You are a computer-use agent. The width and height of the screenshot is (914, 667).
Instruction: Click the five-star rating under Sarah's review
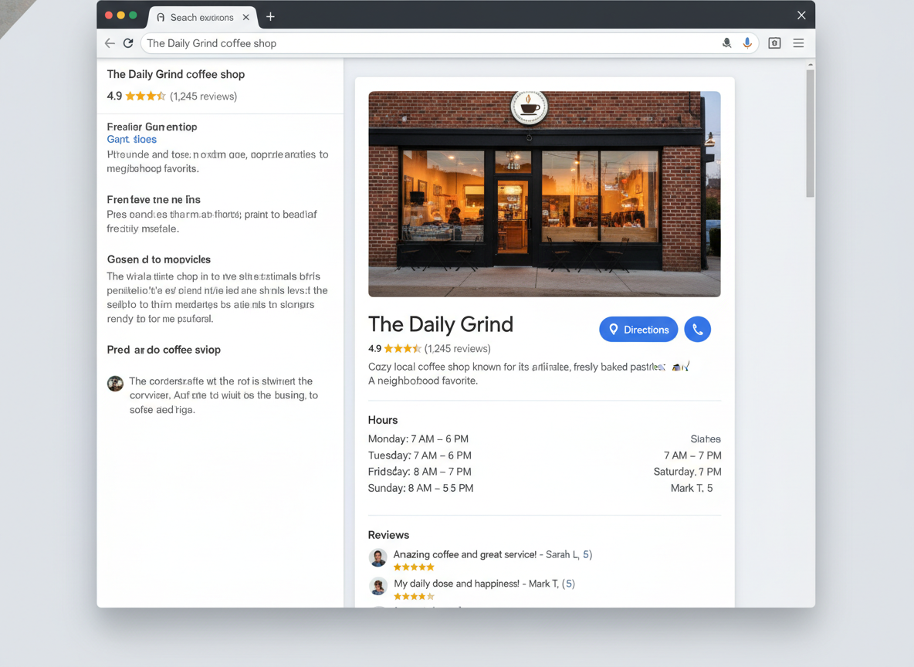tap(413, 566)
